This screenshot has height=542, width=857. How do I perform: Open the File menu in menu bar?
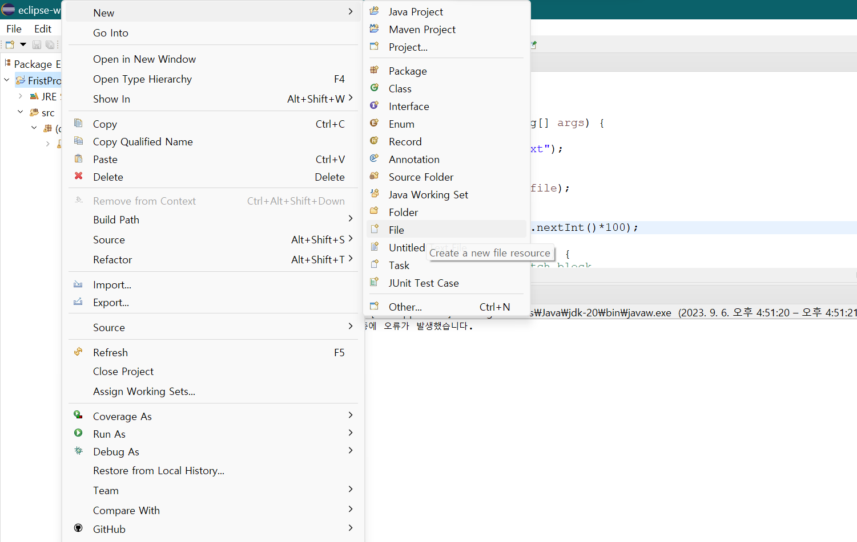pos(14,28)
